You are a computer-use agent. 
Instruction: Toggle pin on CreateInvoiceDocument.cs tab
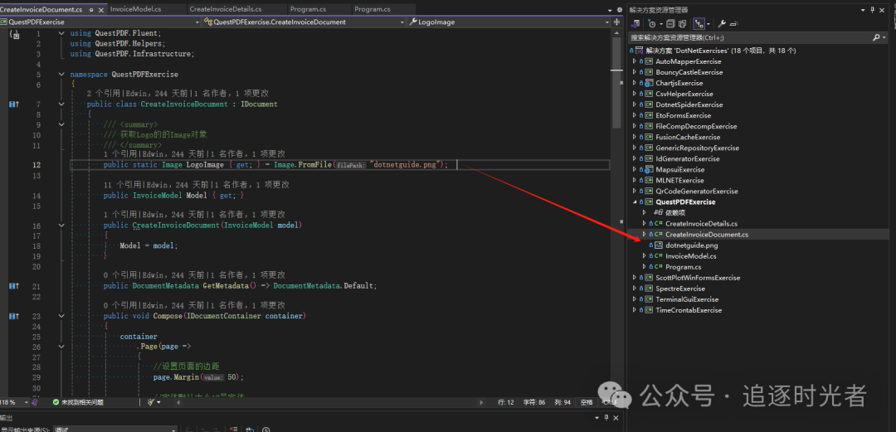(90, 9)
